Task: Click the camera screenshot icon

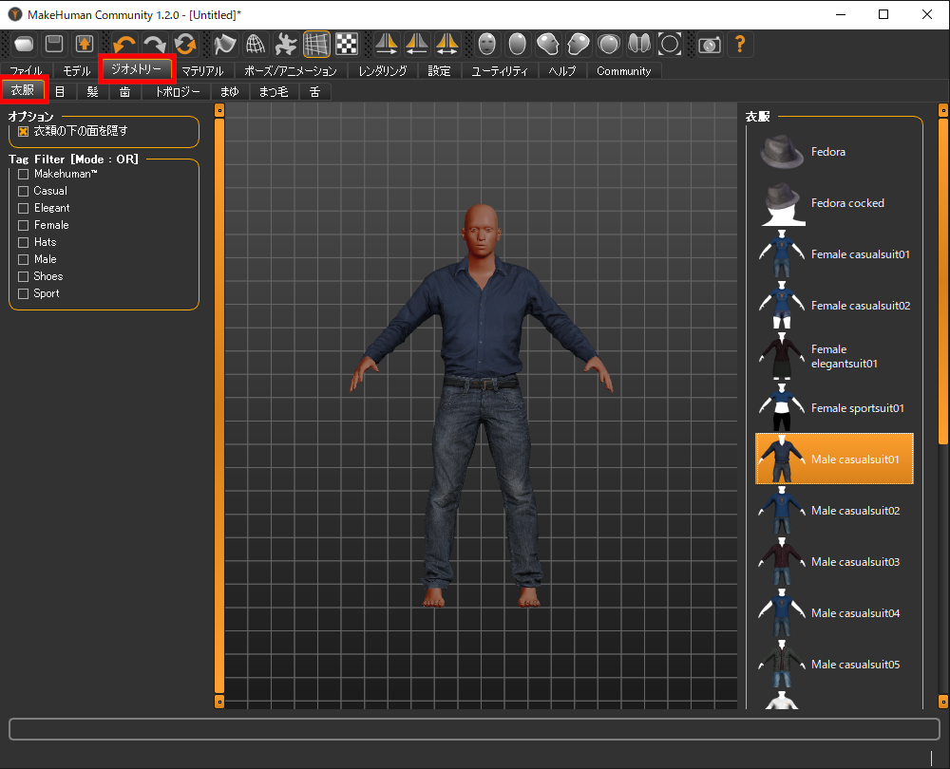Action: tap(709, 44)
